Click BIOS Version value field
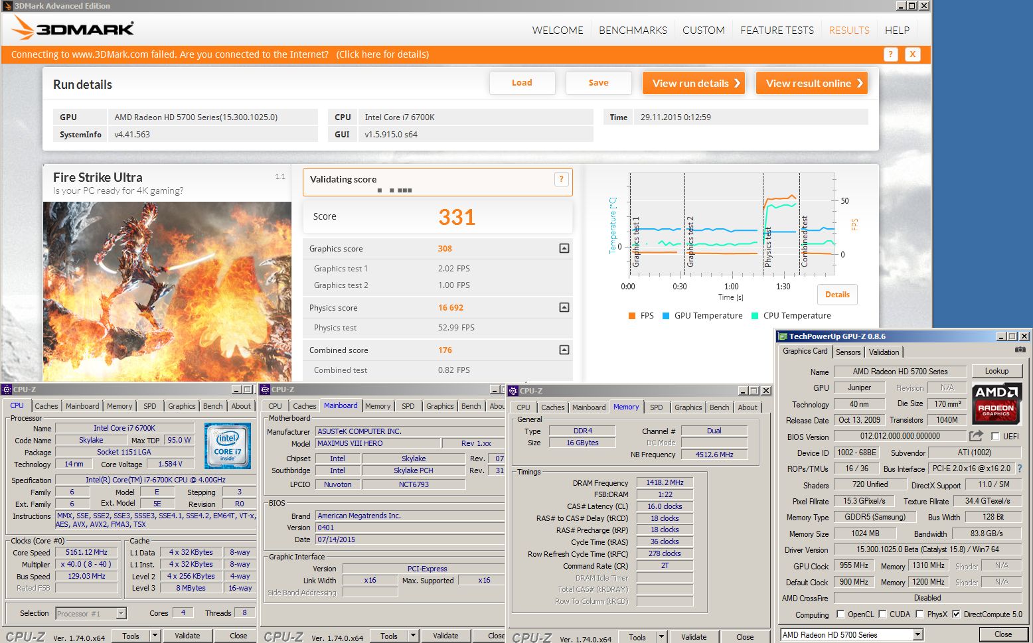Viewport: 1033px width, 643px height. [x=900, y=436]
